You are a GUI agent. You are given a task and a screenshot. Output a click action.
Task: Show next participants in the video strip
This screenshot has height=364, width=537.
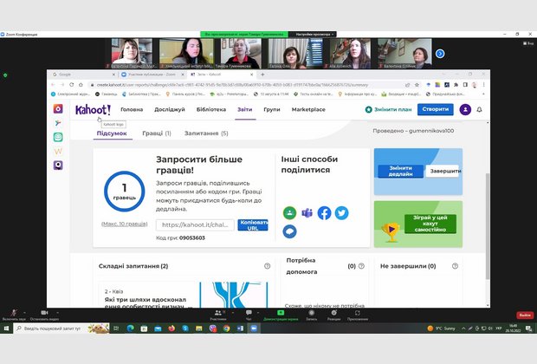tap(440, 53)
